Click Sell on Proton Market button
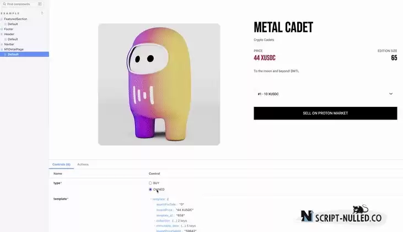The width and height of the screenshot is (403, 232). tap(325, 114)
